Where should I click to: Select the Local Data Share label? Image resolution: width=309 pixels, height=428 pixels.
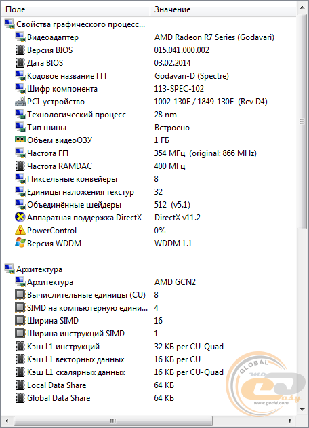[x=57, y=385]
